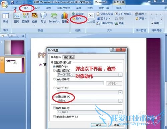Insert a SmartArt graphic

[54, 18]
